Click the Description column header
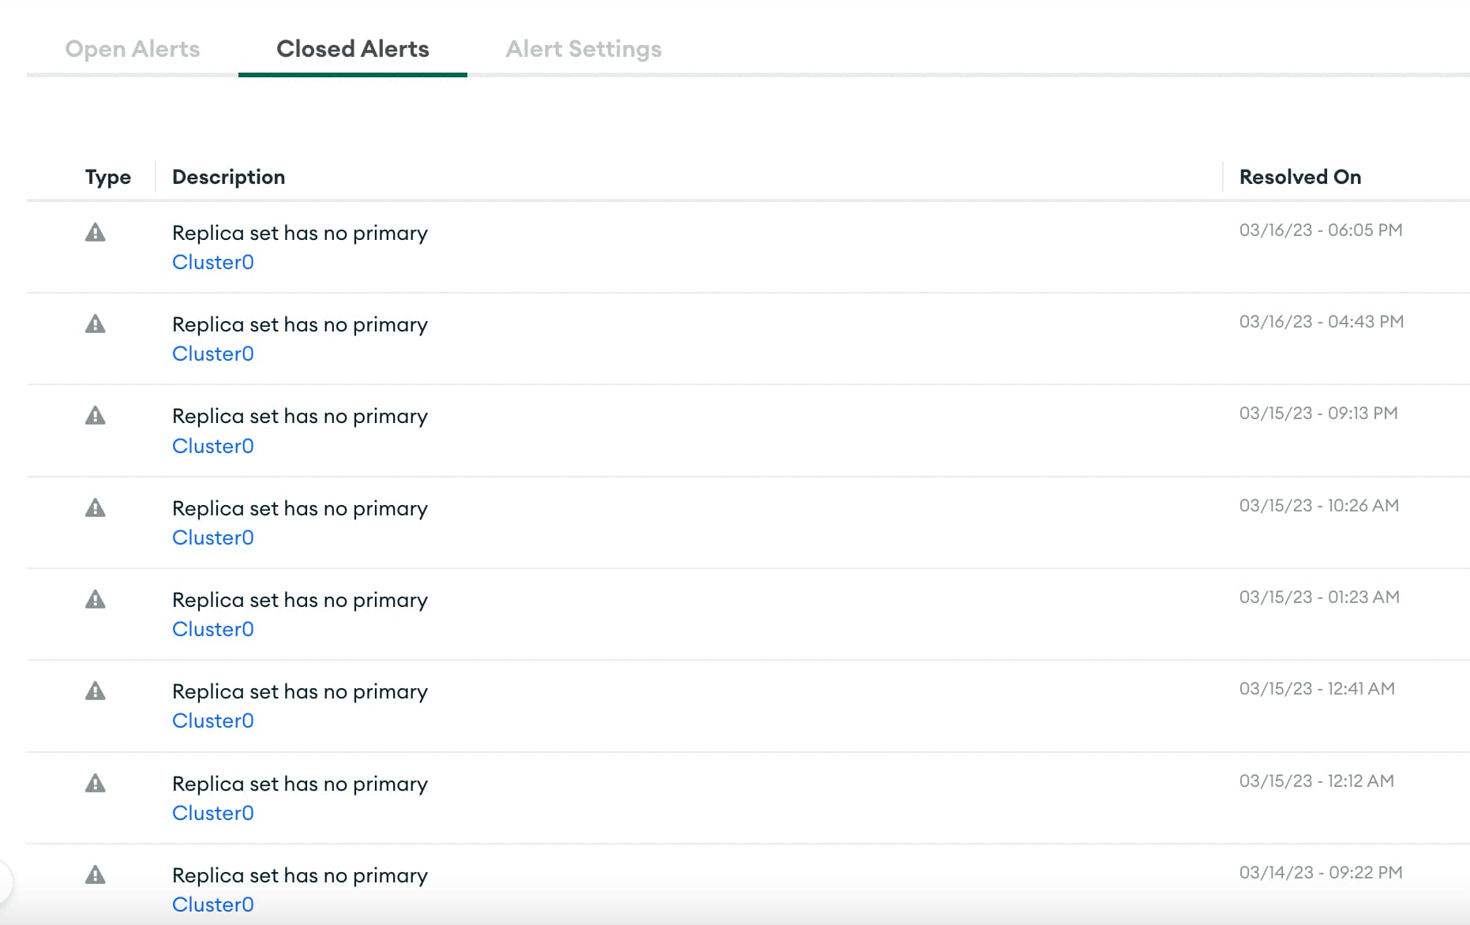1470x925 pixels. (229, 177)
